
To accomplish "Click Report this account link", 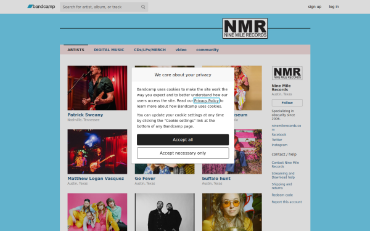I will [x=287, y=202].
